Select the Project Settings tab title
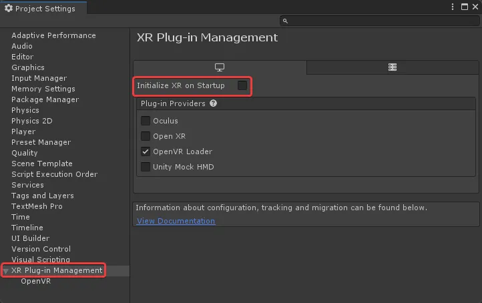This screenshot has height=303, width=482. (x=44, y=8)
